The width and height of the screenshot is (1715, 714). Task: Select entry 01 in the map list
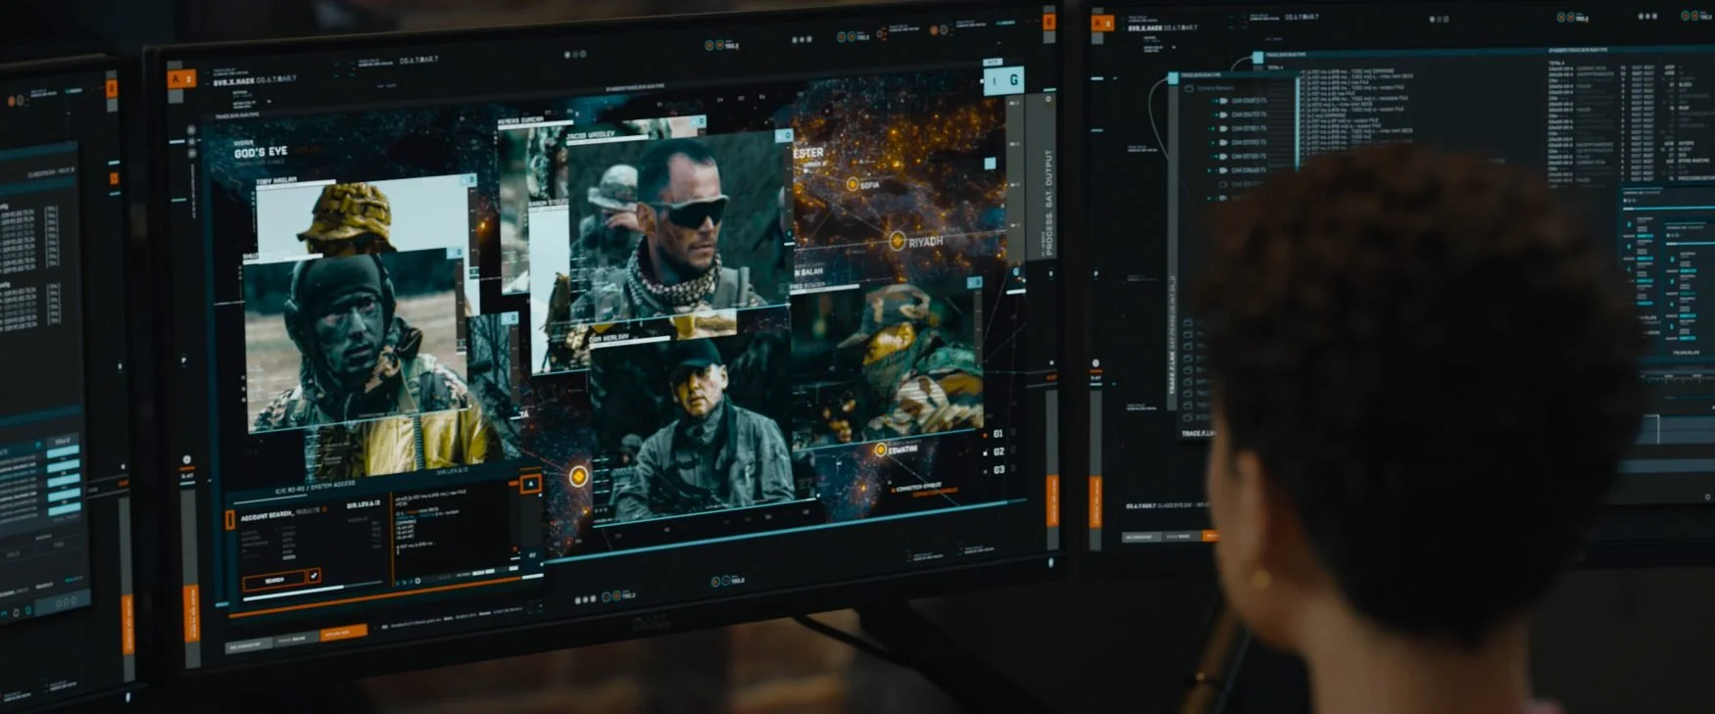[x=999, y=434]
